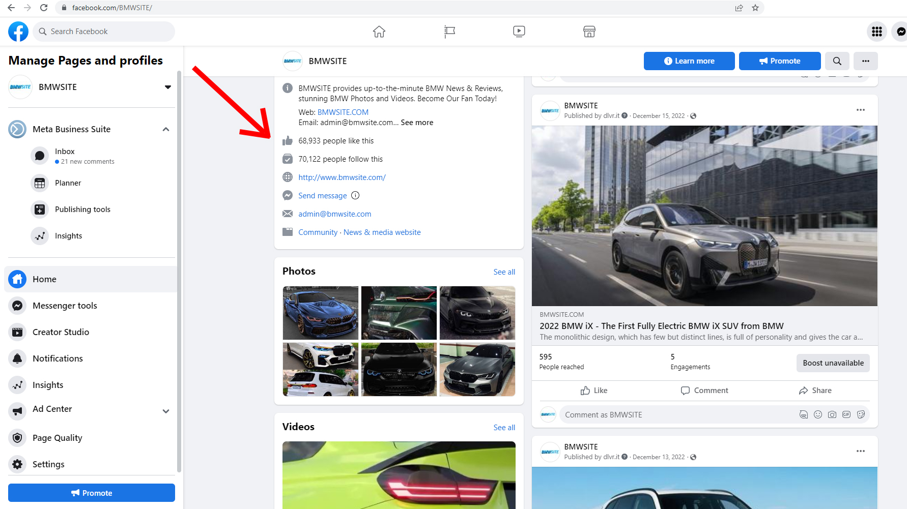Click in the Search Facebook field
The image size is (907, 509).
click(x=104, y=32)
